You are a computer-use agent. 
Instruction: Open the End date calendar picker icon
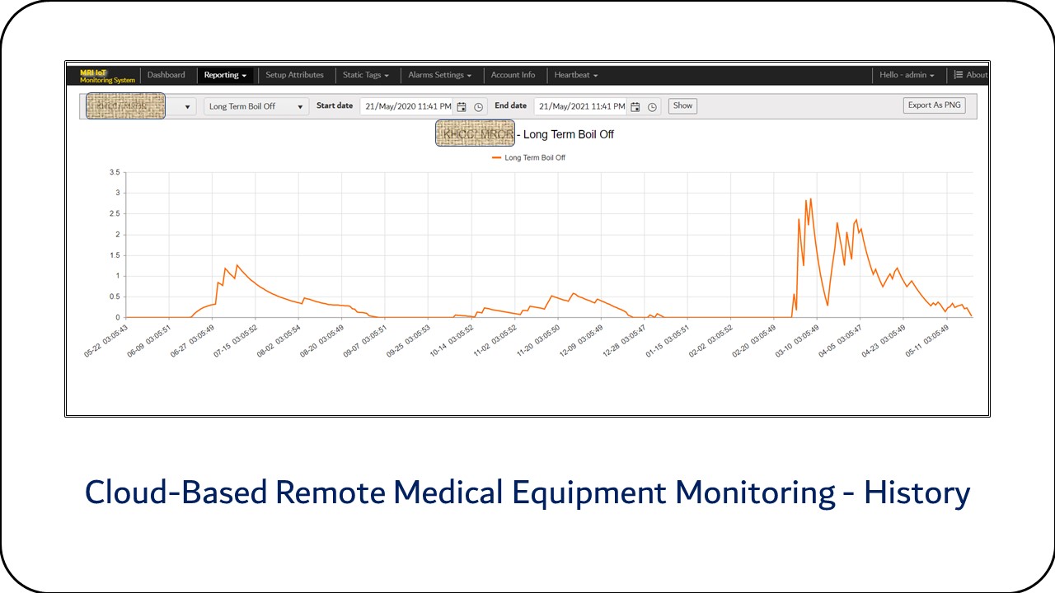pos(635,107)
